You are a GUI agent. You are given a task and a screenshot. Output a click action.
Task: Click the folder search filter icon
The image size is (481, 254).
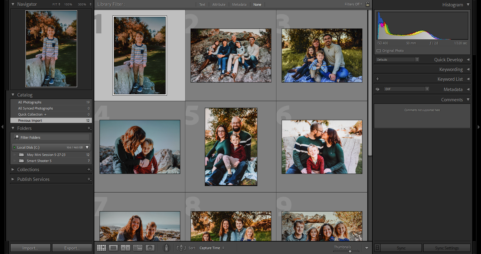[x=17, y=137]
